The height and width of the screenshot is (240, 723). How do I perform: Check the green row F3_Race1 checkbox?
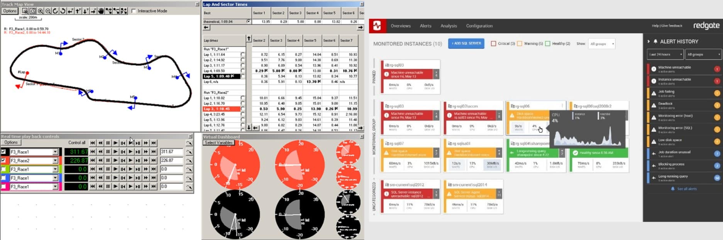[3, 169]
